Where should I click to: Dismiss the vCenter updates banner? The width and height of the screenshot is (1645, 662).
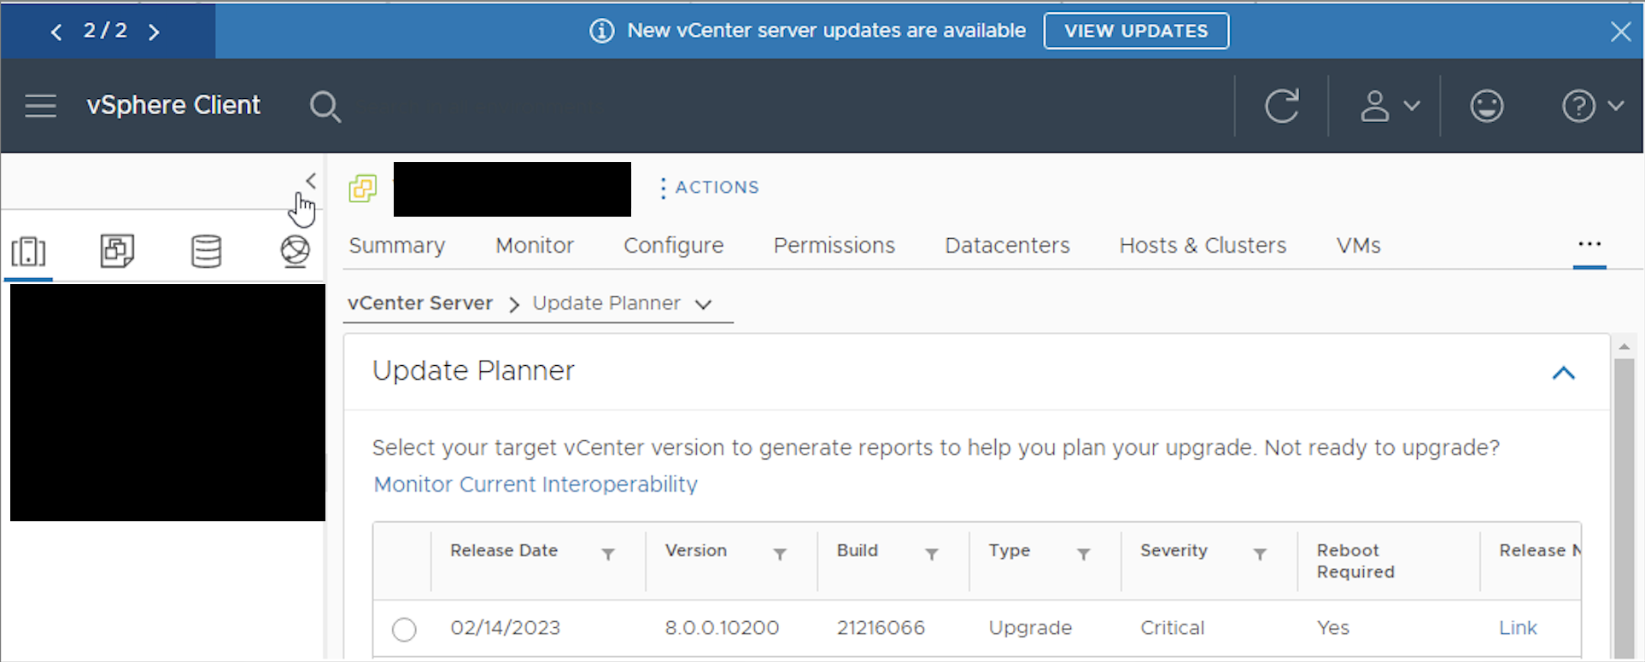[x=1620, y=32]
